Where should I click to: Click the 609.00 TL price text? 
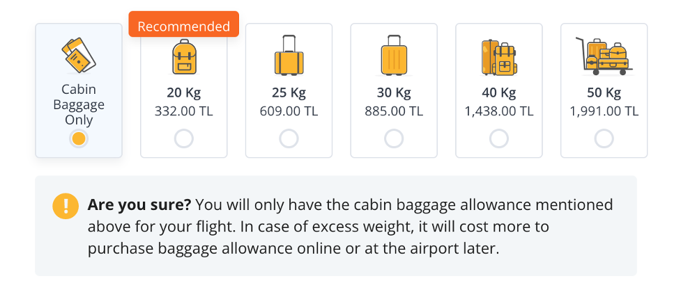coord(289,111)
